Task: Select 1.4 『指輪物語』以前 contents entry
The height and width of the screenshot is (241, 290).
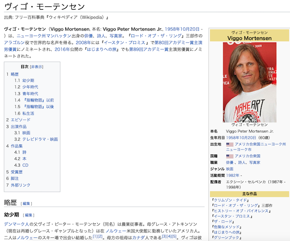Action: pyautogui.click(x=38, y=100)
